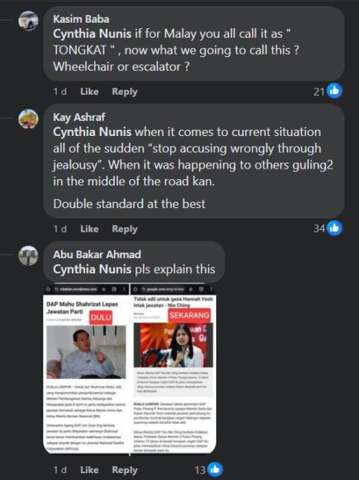Open timestamp on Kay Ashraf's comment
359x480 pixels.
pos(60,229)
